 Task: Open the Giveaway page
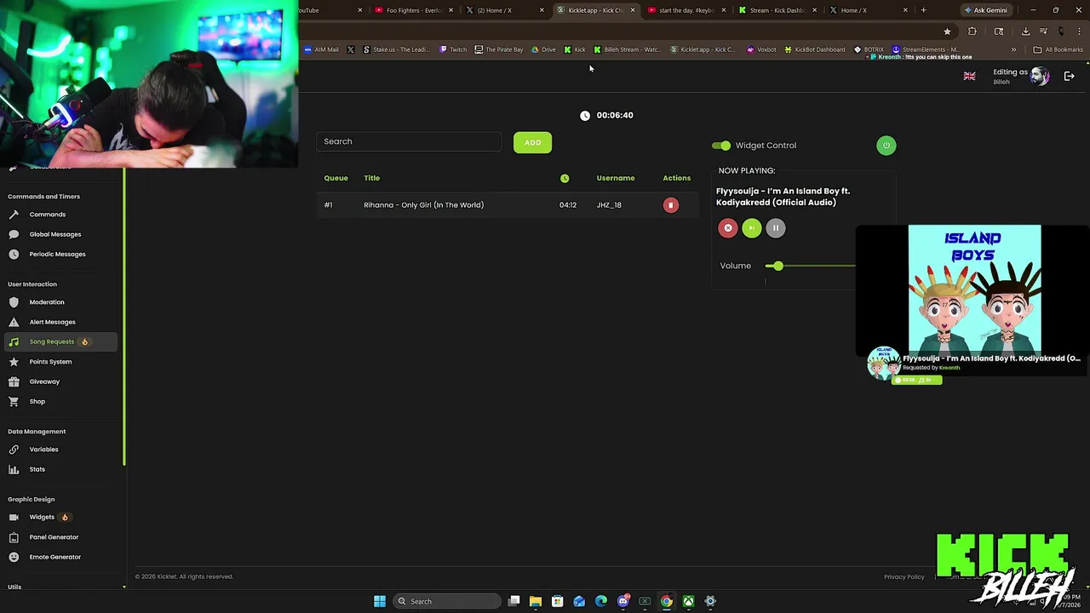coord(44,381)
